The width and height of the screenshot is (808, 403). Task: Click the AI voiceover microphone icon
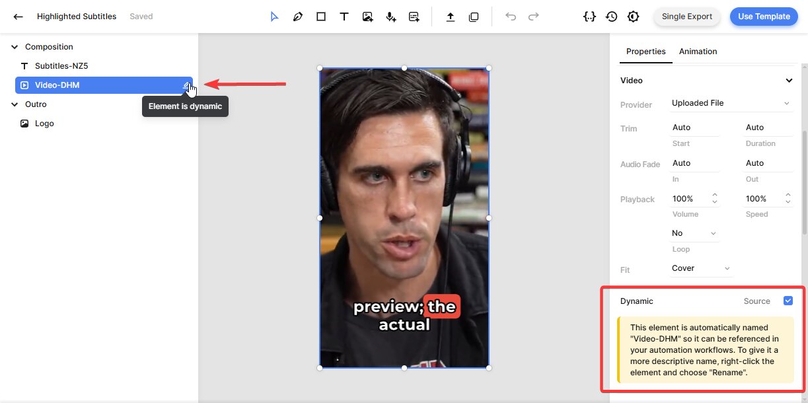point(391,17)
